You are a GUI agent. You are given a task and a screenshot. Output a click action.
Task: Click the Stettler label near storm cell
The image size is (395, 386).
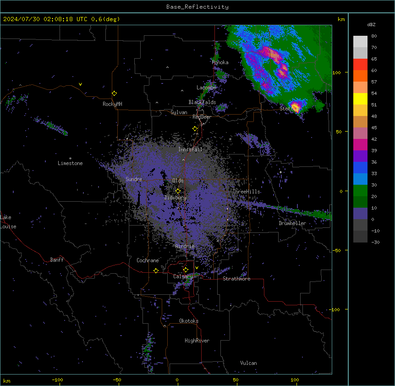tap(290, 109)
